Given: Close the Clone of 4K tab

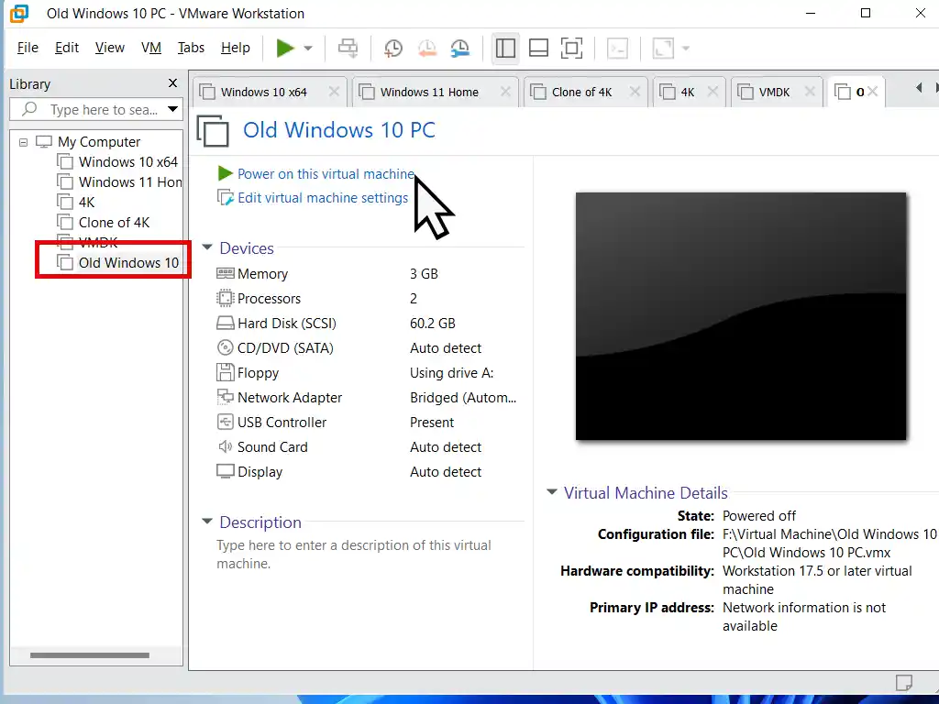Looking at the screenshot, I should [635, 92].
